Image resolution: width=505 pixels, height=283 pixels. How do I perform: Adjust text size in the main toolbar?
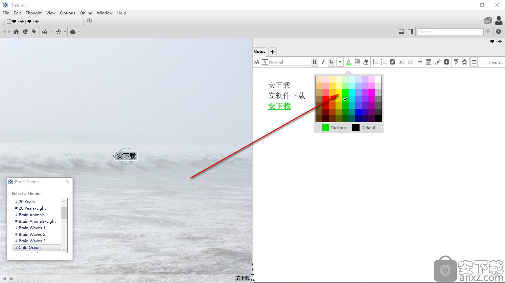(x=44, y=32)
